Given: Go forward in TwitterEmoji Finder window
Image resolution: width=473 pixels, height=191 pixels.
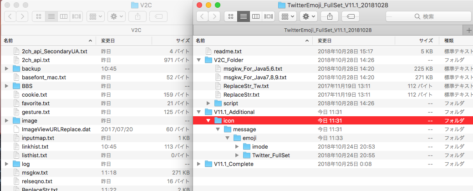Looking at the screenshot, I should 214,16.
